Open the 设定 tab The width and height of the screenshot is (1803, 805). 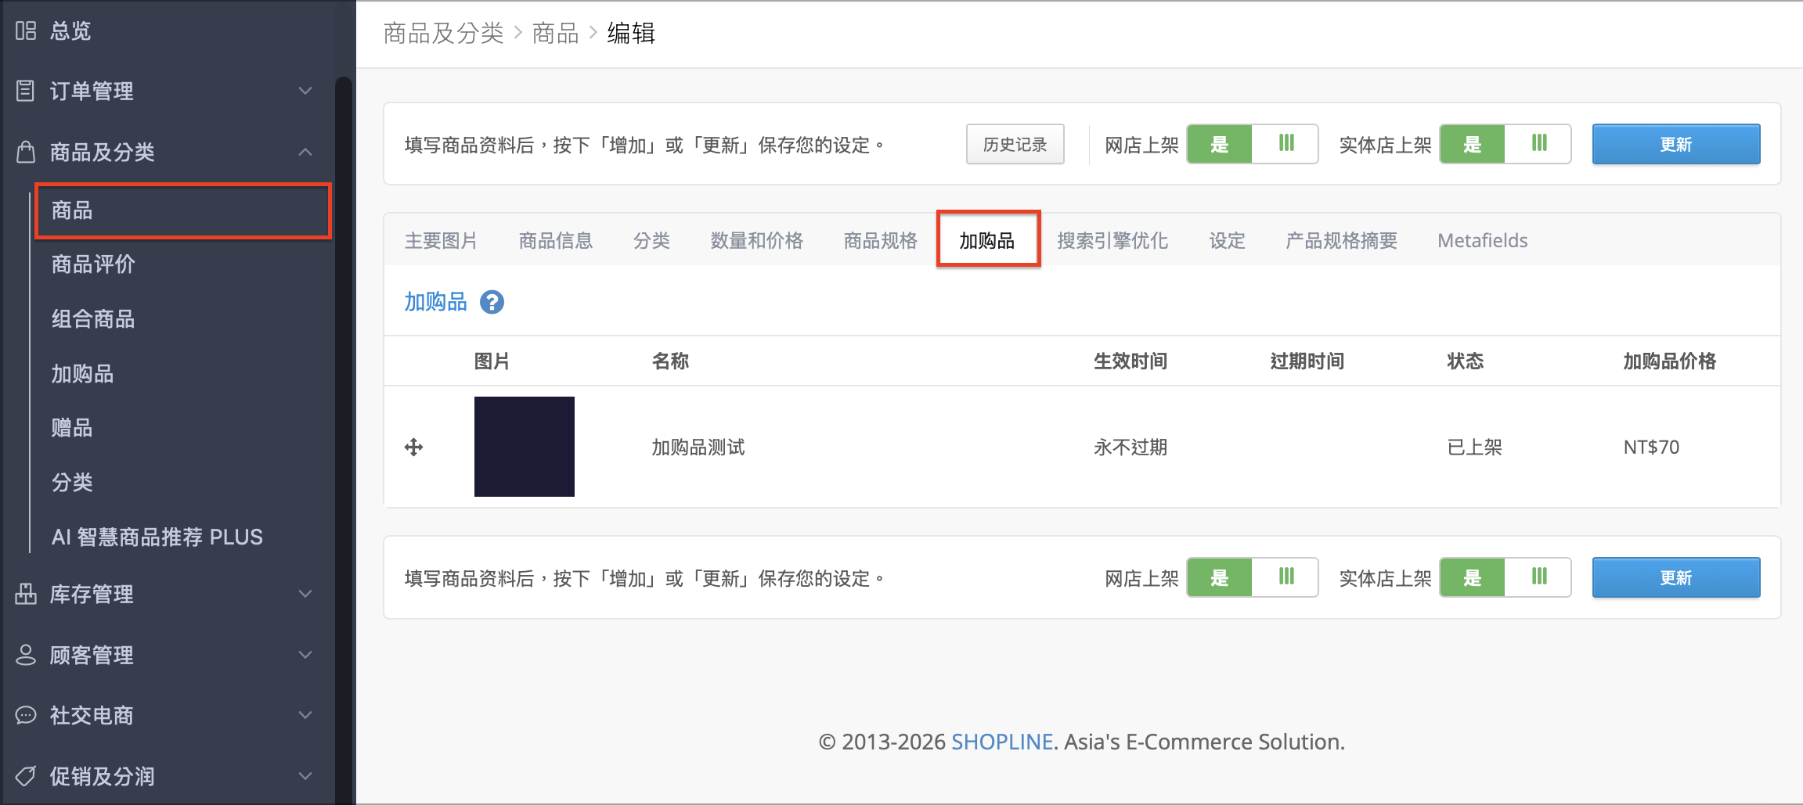coord(1227,240)
